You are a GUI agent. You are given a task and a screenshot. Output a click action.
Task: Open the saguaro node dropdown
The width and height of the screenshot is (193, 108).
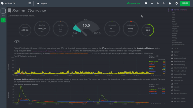click(42, 3)
